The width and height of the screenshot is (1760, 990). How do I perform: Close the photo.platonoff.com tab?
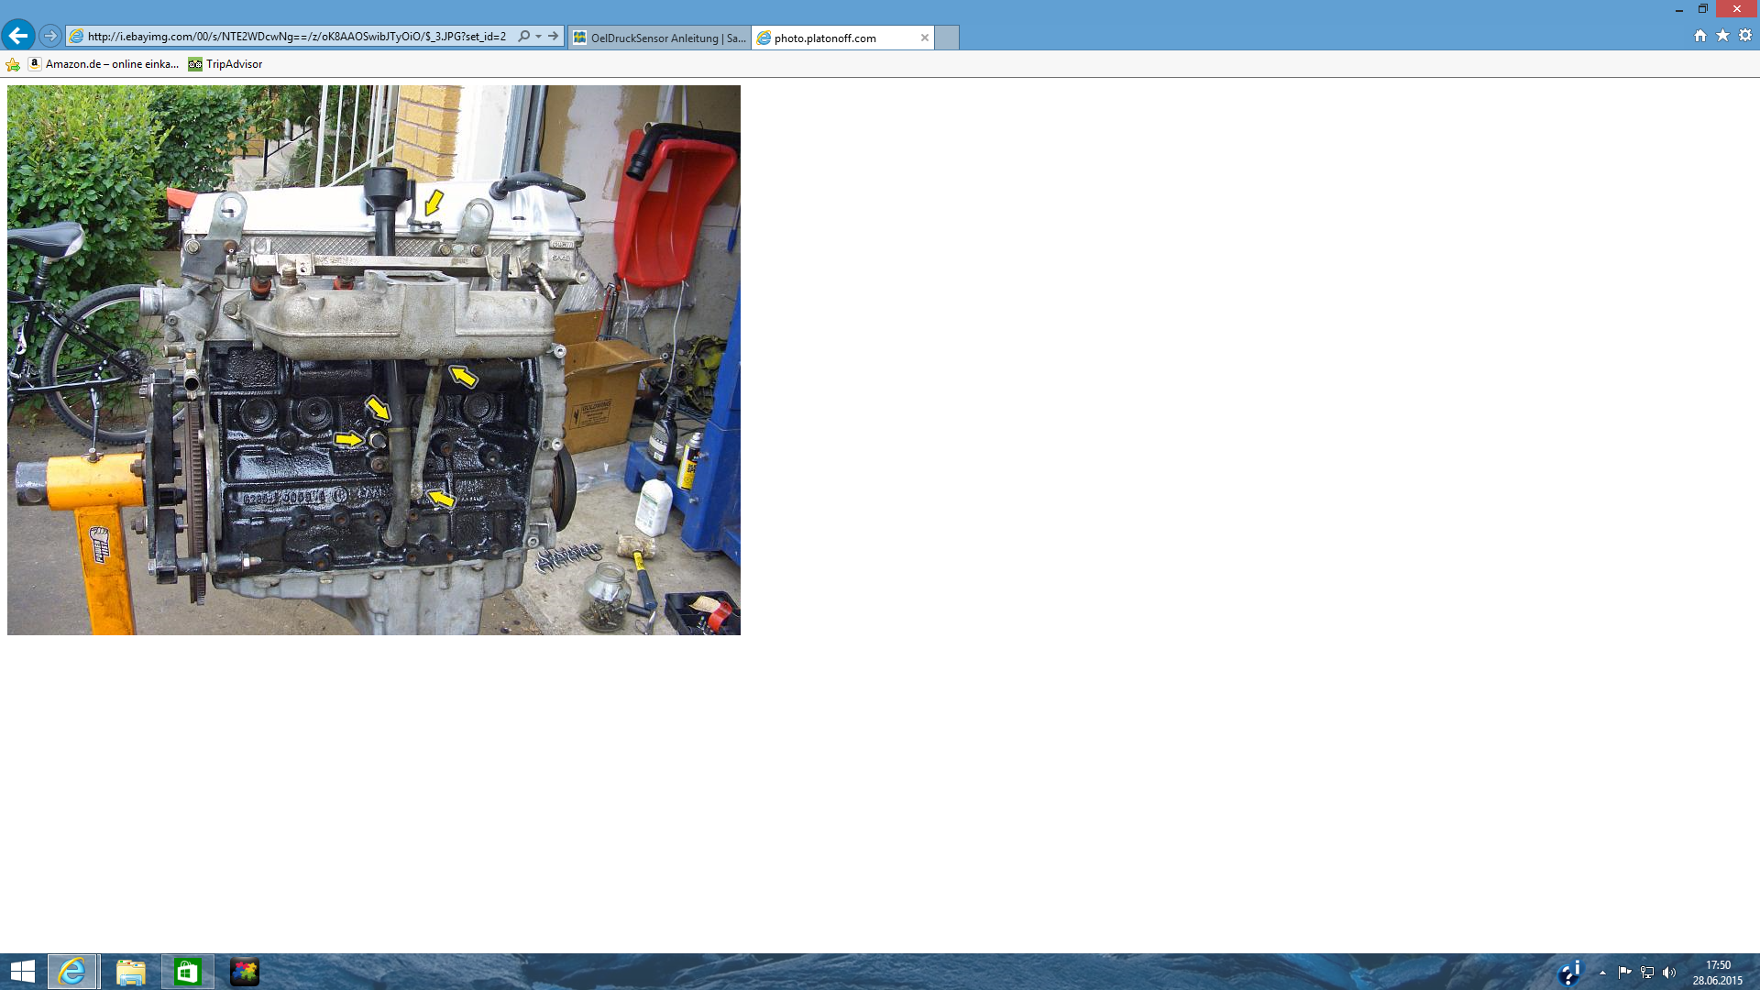pyautogui.click(x=925, y=38)
